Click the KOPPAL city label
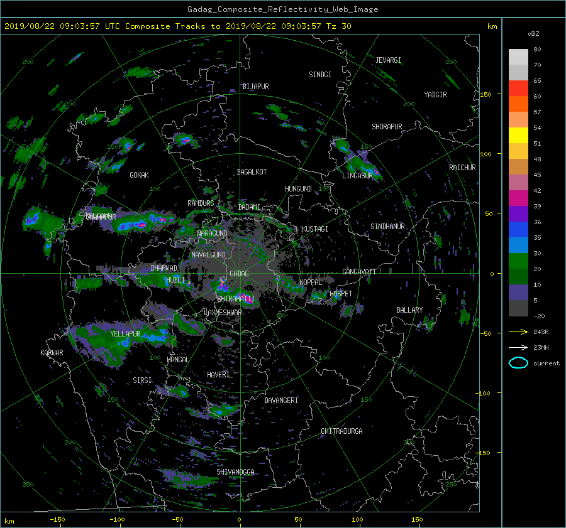566x528 pixels. click(311, 282)
